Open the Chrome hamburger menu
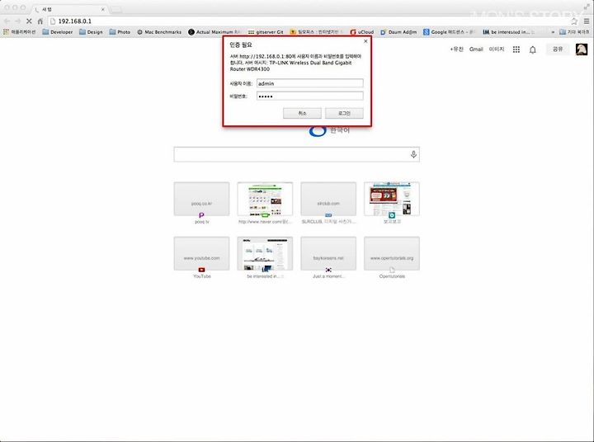This screenshot has height=442, width=594. [586, 21]
